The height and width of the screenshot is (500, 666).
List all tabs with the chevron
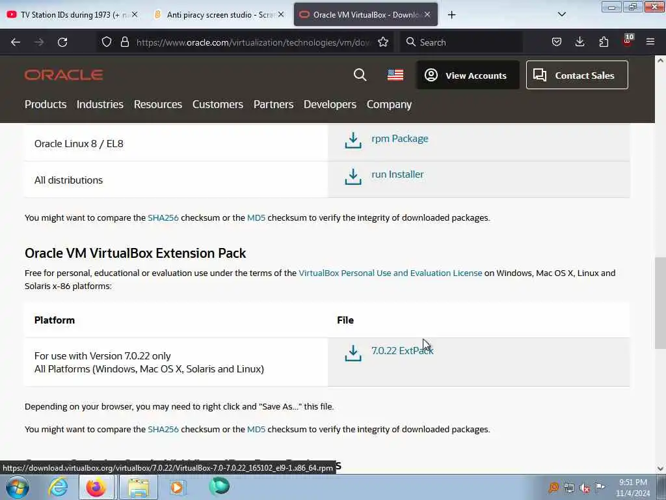pos(561,14)
